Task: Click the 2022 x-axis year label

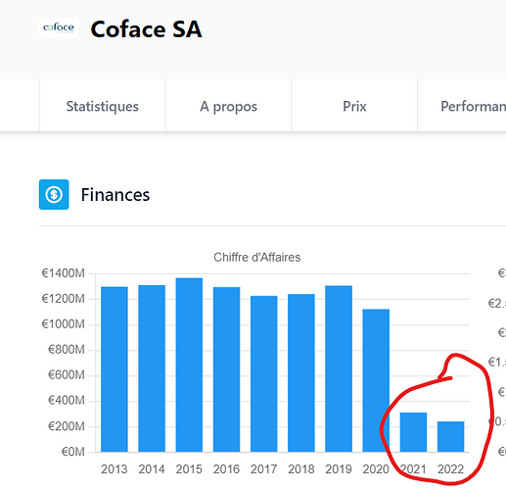Action: 450,469
